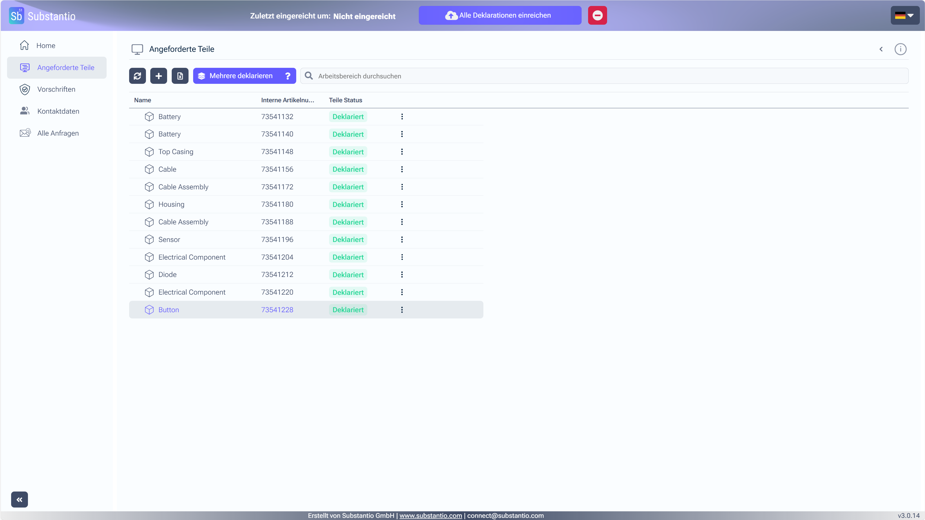Click the cube icon of Battery 73541132
Screen dimensions: 925x520
point(149,117)
